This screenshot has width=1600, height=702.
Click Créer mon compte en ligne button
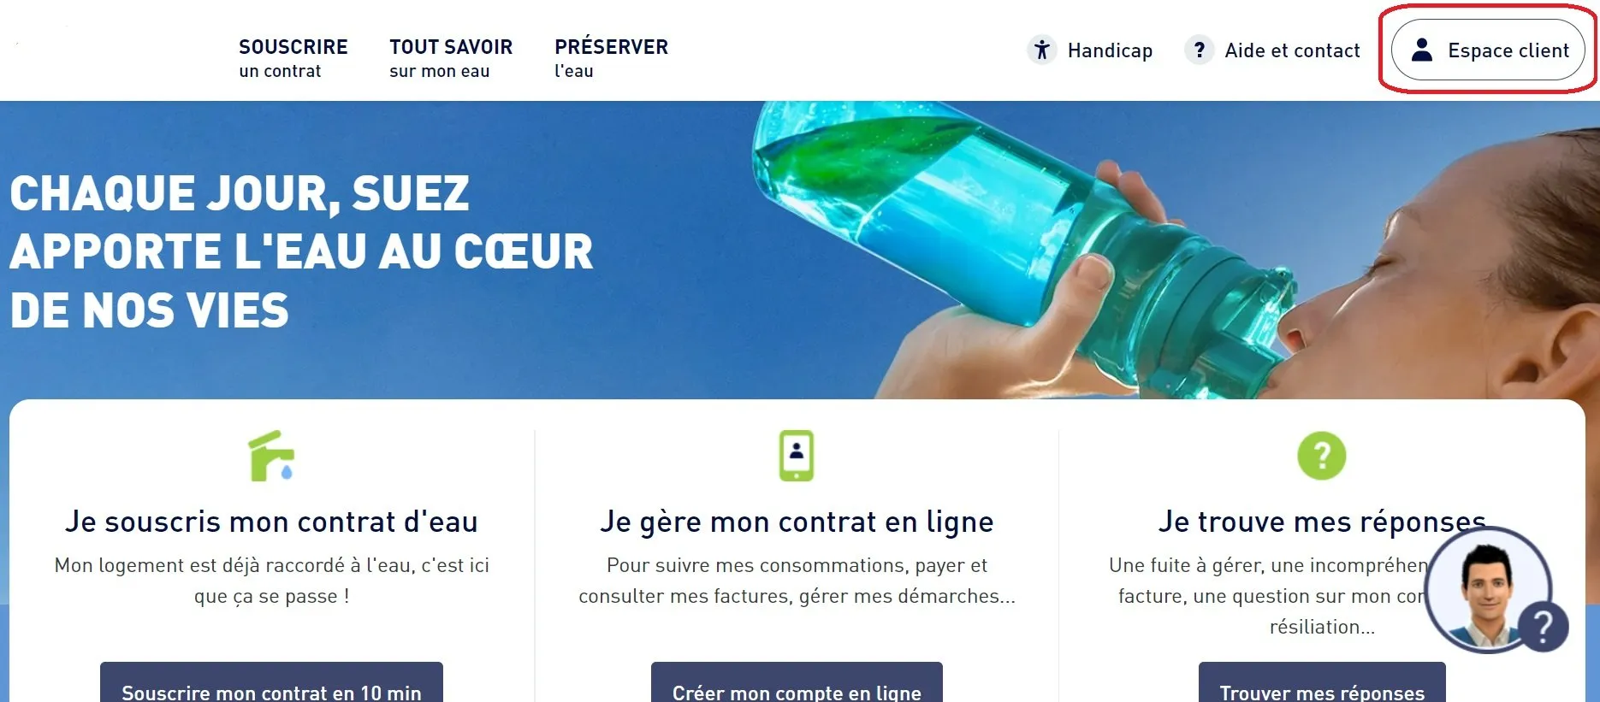click(797, 682)
